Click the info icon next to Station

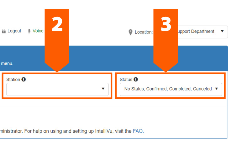coord(24,80)
